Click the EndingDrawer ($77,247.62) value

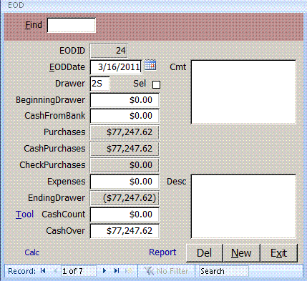(125, 198)
